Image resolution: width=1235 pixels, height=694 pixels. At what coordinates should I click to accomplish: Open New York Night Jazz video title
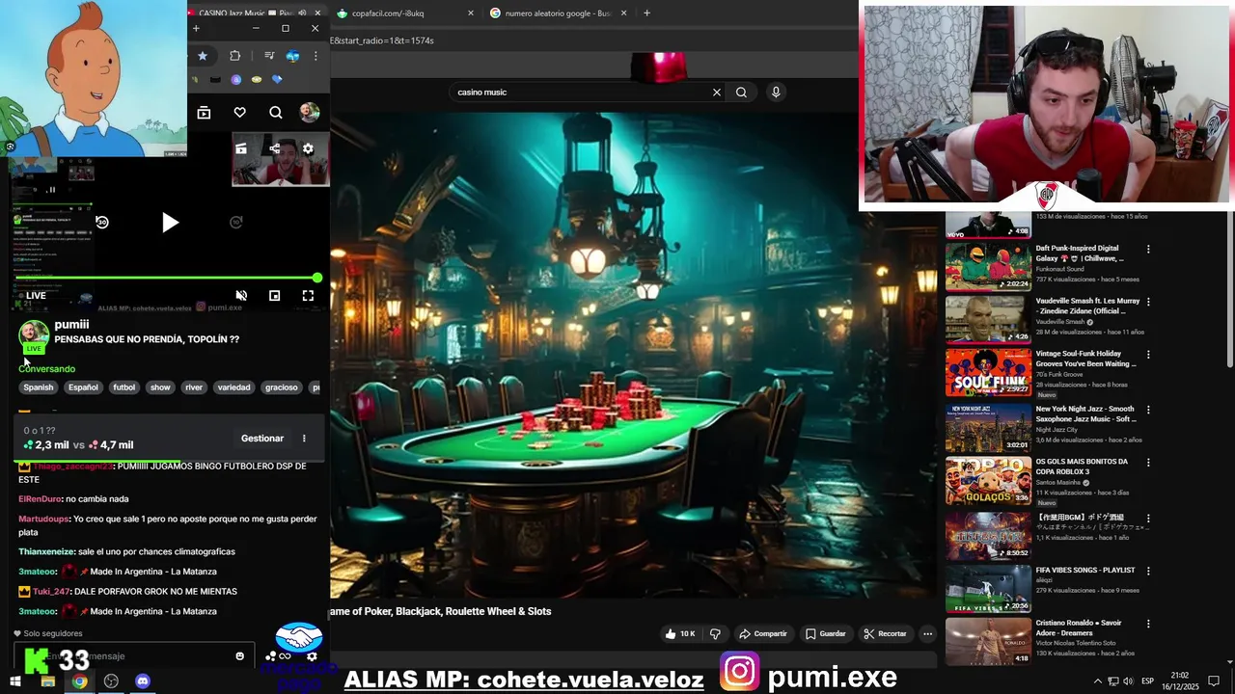[1085, 414]
